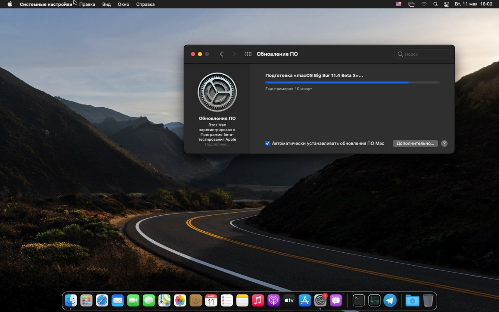Open Contacts from the Dock
This screenshot has width=499, height=312.
pyautogui.click(x=195, y=300)
